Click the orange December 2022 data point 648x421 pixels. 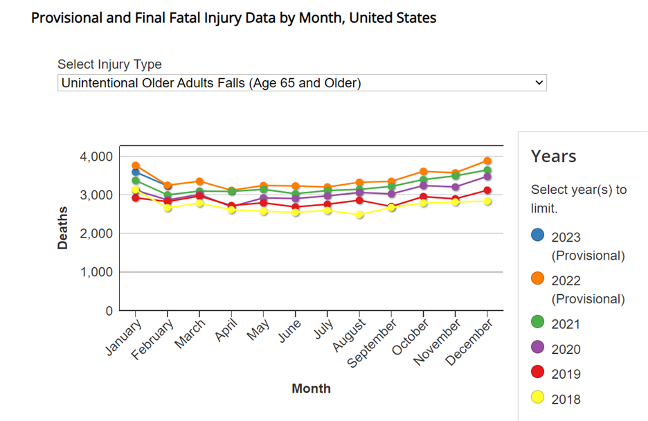[487, 161]
